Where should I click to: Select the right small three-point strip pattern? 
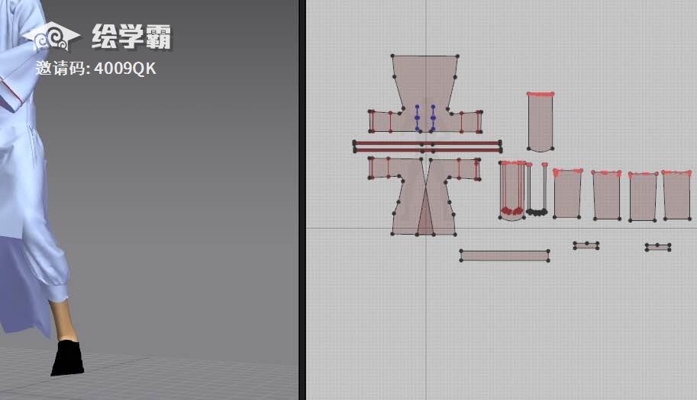click(658, 247)
